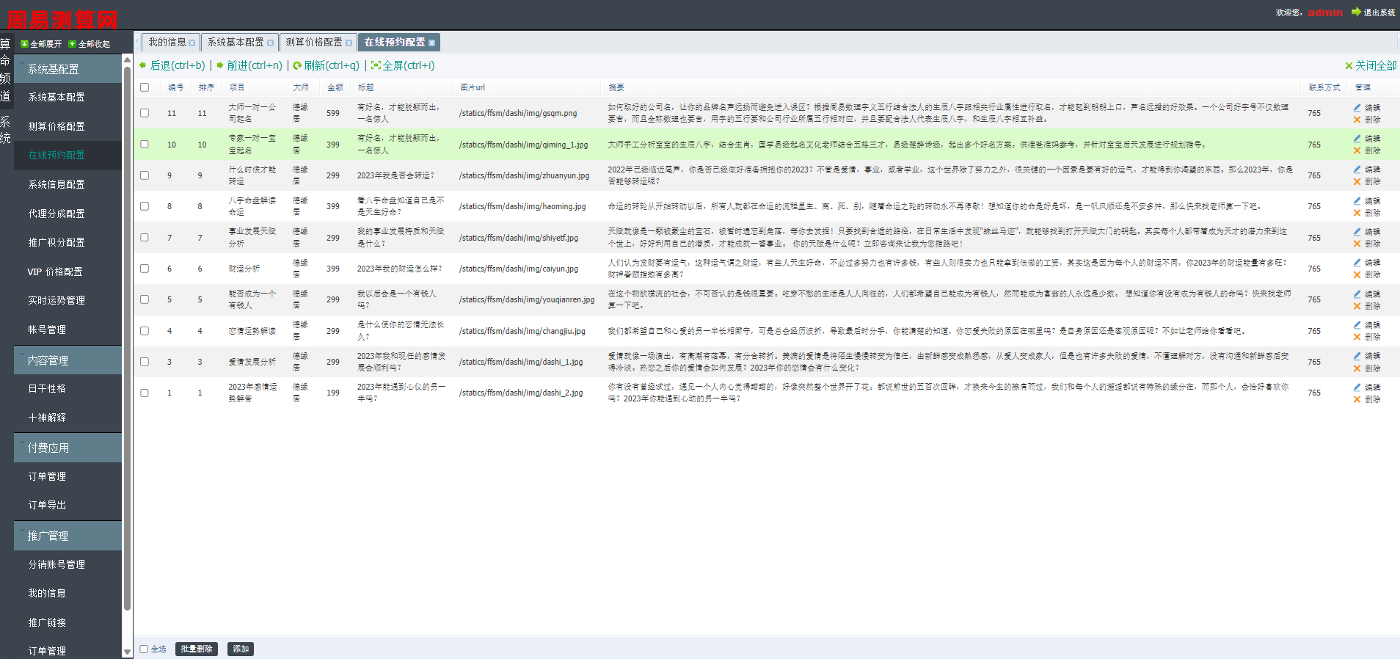
Task: Collapse all menus with 全部收起
Action: click(72, 44)
